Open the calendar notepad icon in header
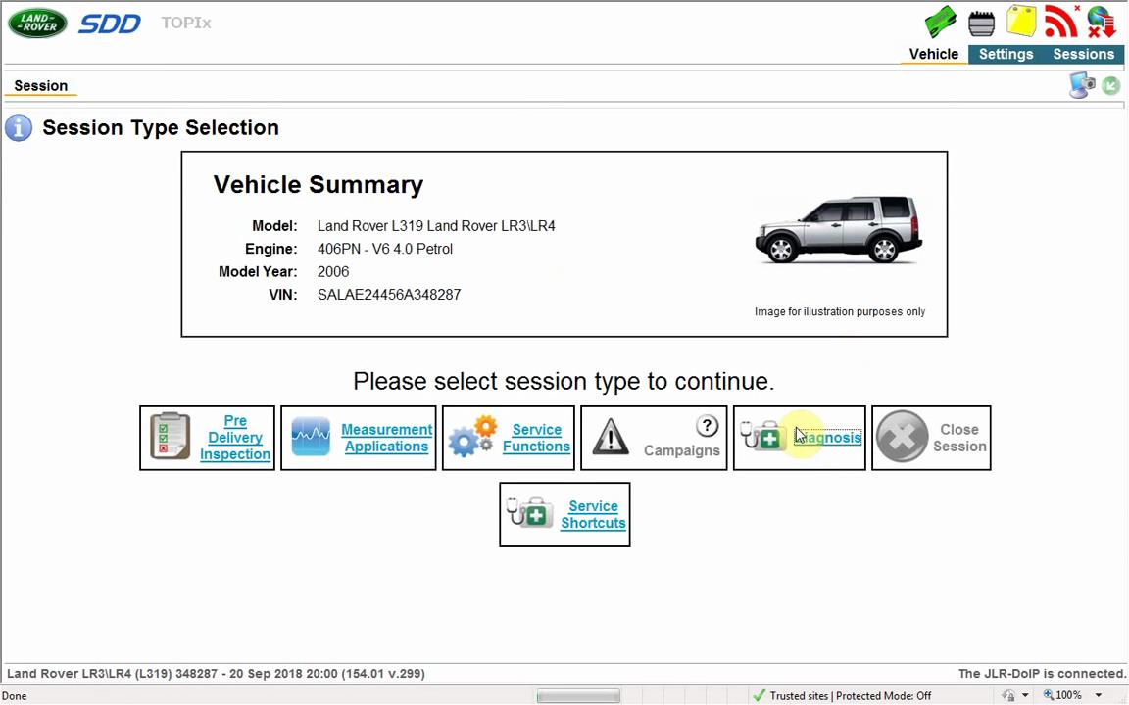 [x=981, y=23]
